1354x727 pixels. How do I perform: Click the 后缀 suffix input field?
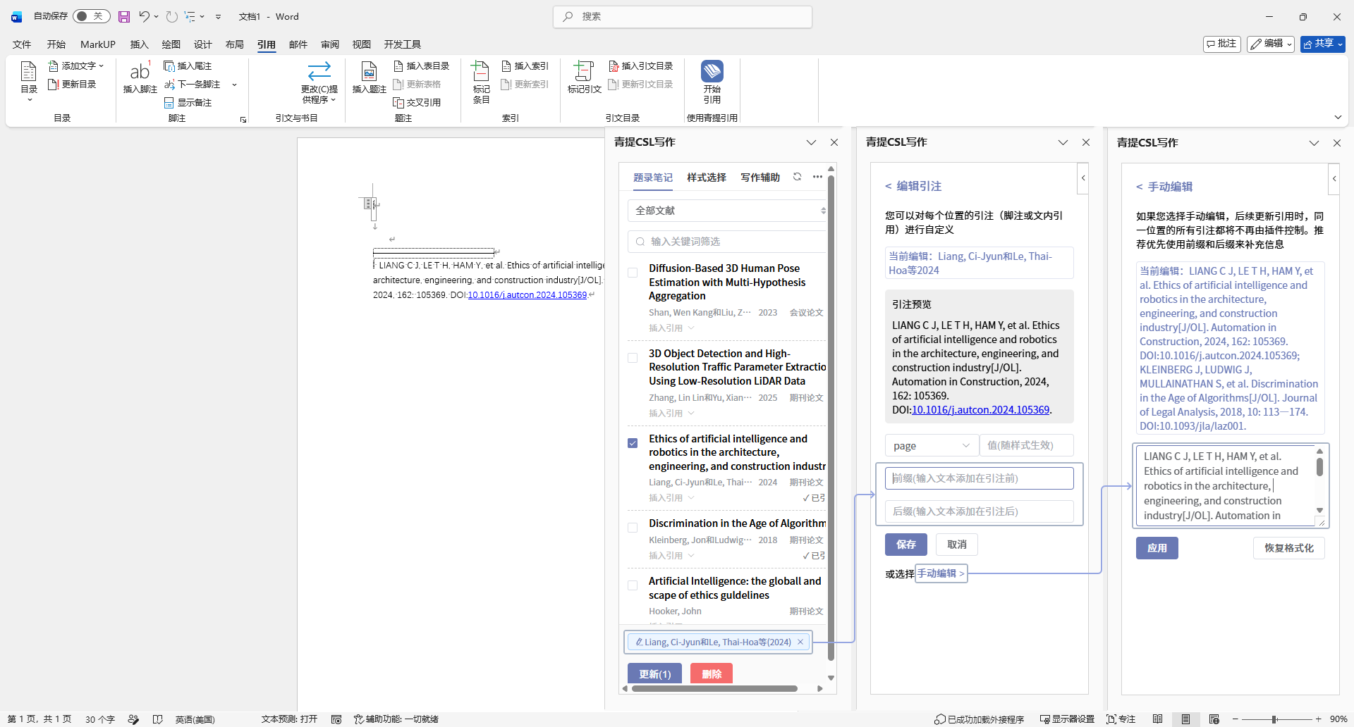click(x=980, y=511)
